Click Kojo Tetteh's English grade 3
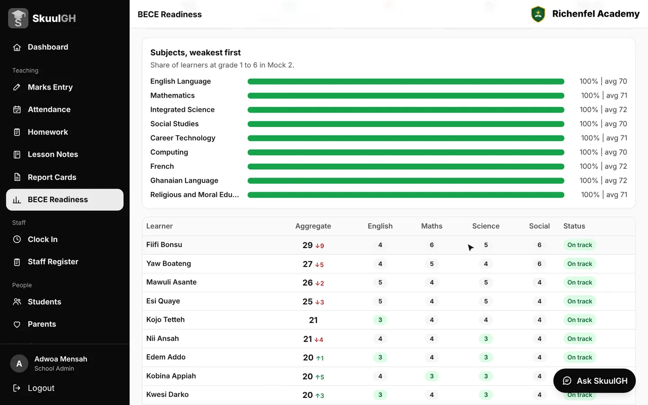The width and height of the screenshot is (648, 405). 380,320
